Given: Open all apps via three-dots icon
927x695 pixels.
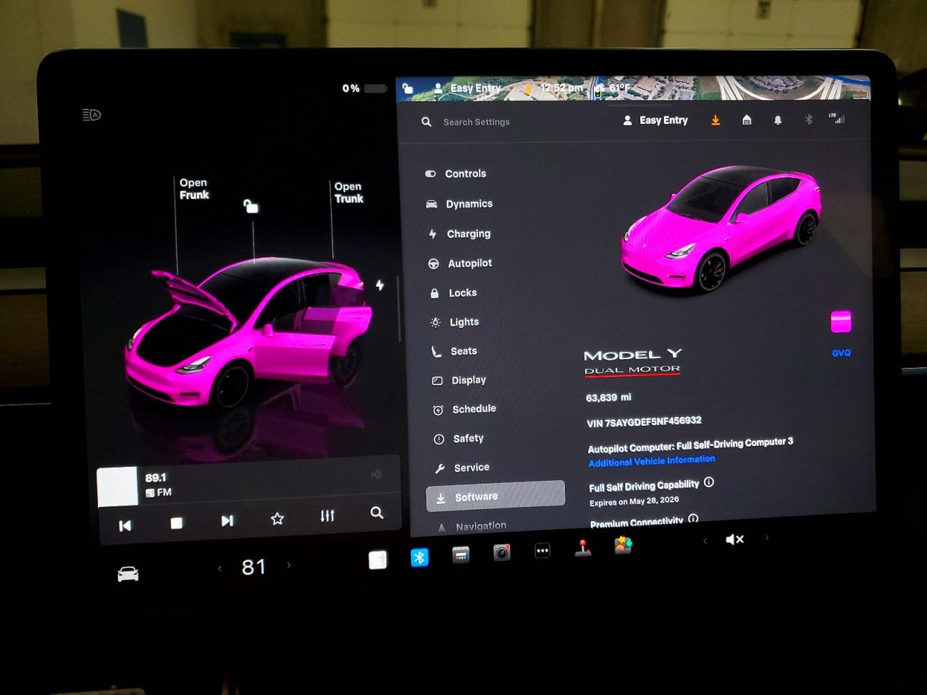Looking at the screenshot, I should point(542,551).
